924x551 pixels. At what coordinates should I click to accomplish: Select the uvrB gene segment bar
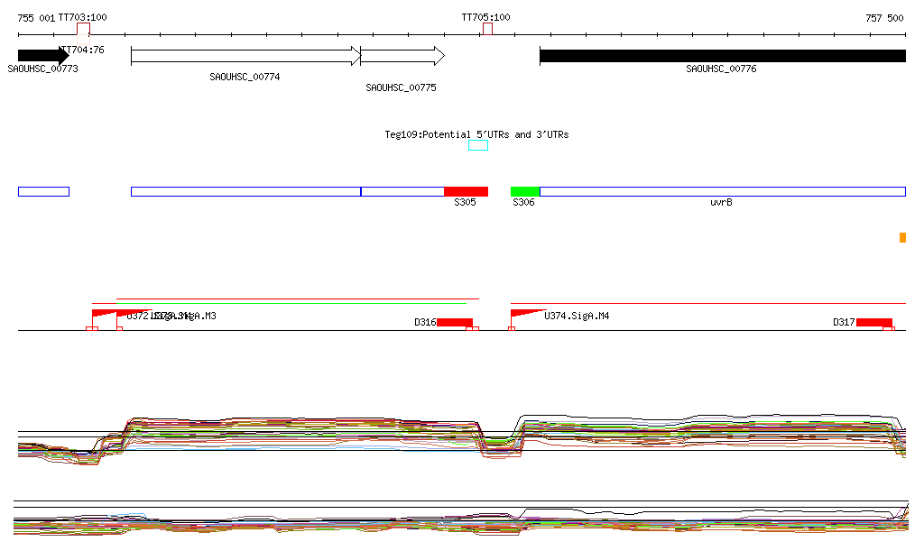(722, 191)
